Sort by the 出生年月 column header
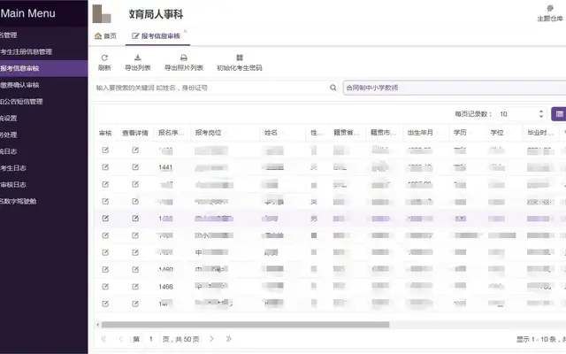 coord(420,133)
